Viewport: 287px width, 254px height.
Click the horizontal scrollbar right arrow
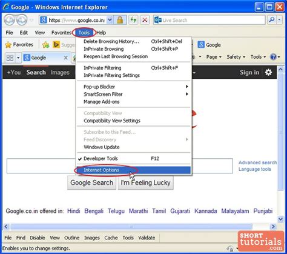pyautogui.click(x=274, y=226)
